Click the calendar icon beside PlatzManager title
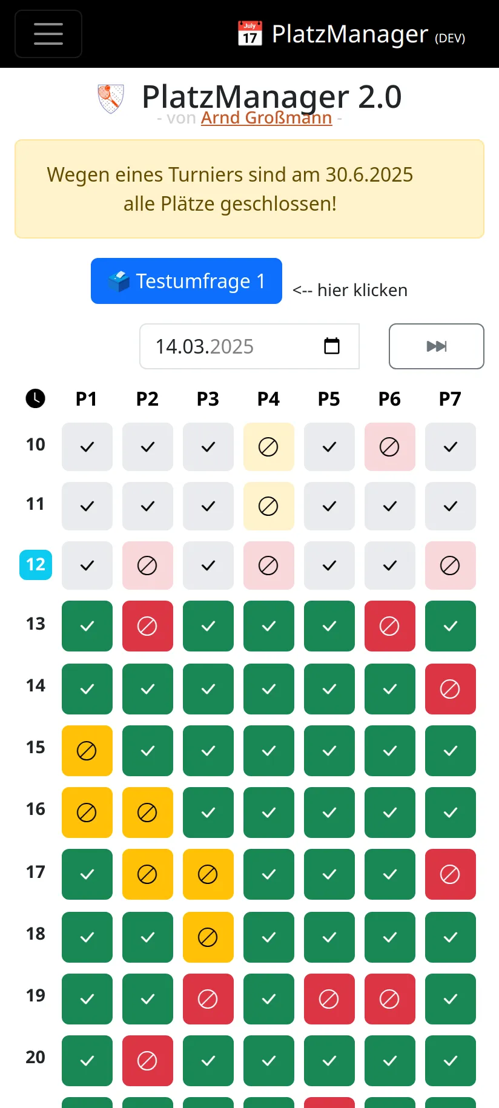The width and height of the screenshot is (499, 1108). pyautogui.click(x=249, y=34)
